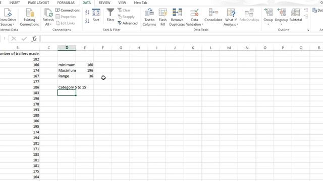The height and width of the screenshot is (181, 323).
Task: Launch Text to Columns
Action: 149,17
